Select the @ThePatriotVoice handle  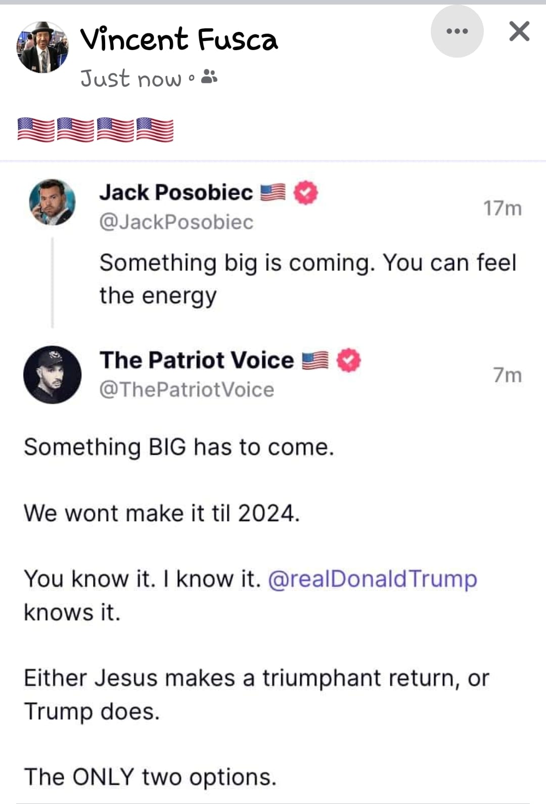pyautogui.click(x=187, y=390)
